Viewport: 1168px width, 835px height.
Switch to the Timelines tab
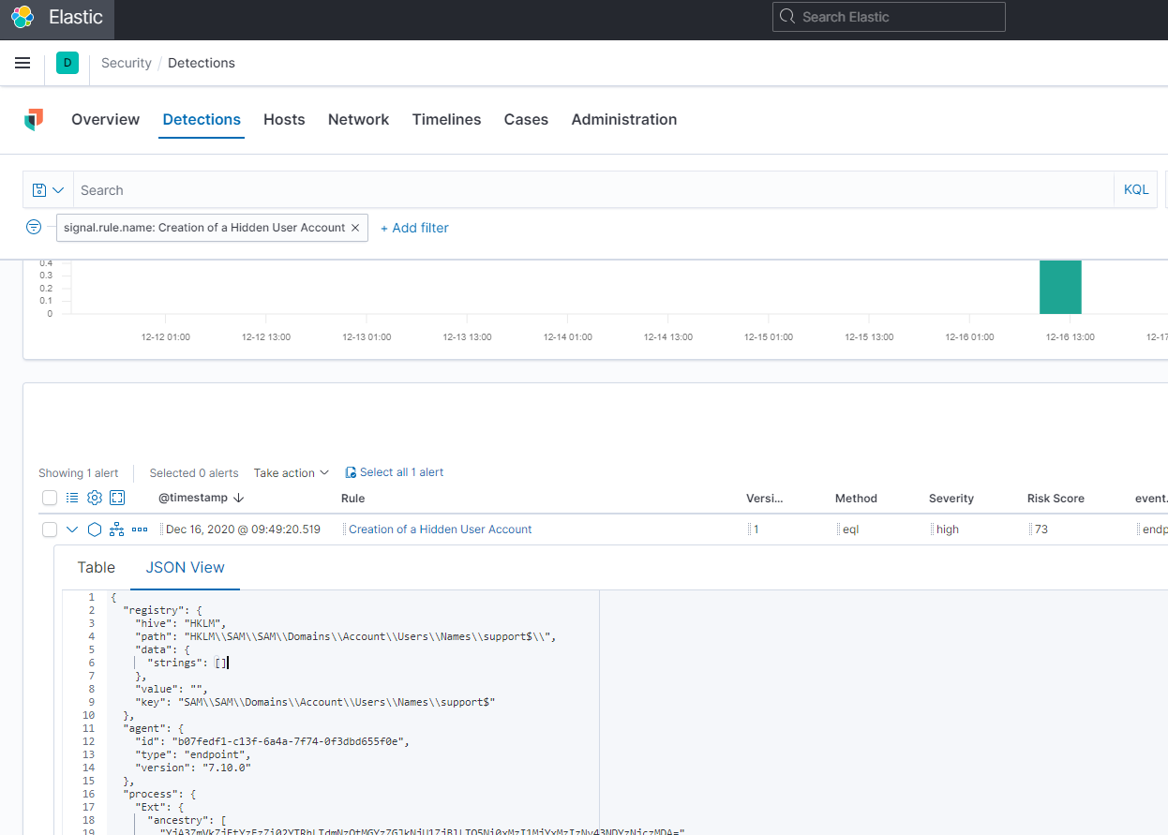446,119
